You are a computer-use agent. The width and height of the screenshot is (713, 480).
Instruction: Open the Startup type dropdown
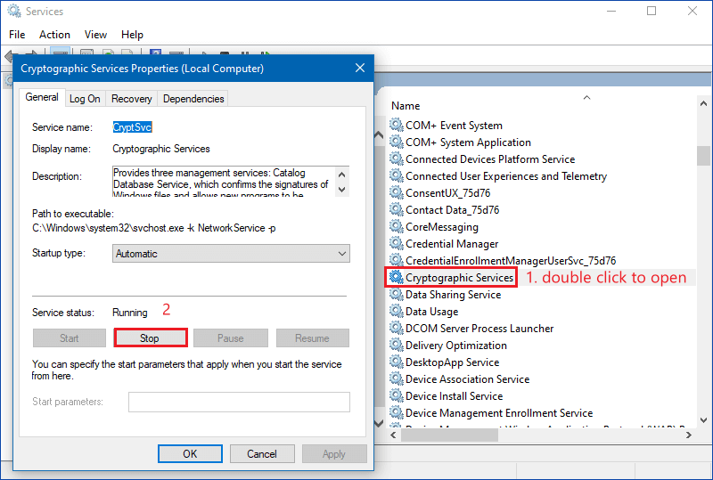(231, 254)
